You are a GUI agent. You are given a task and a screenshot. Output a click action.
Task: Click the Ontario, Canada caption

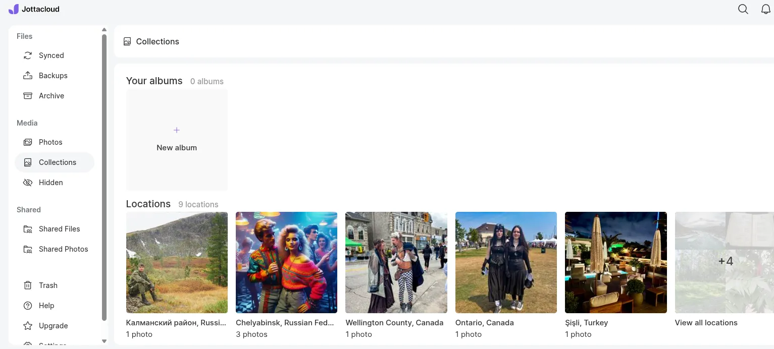tap(485, 323)
